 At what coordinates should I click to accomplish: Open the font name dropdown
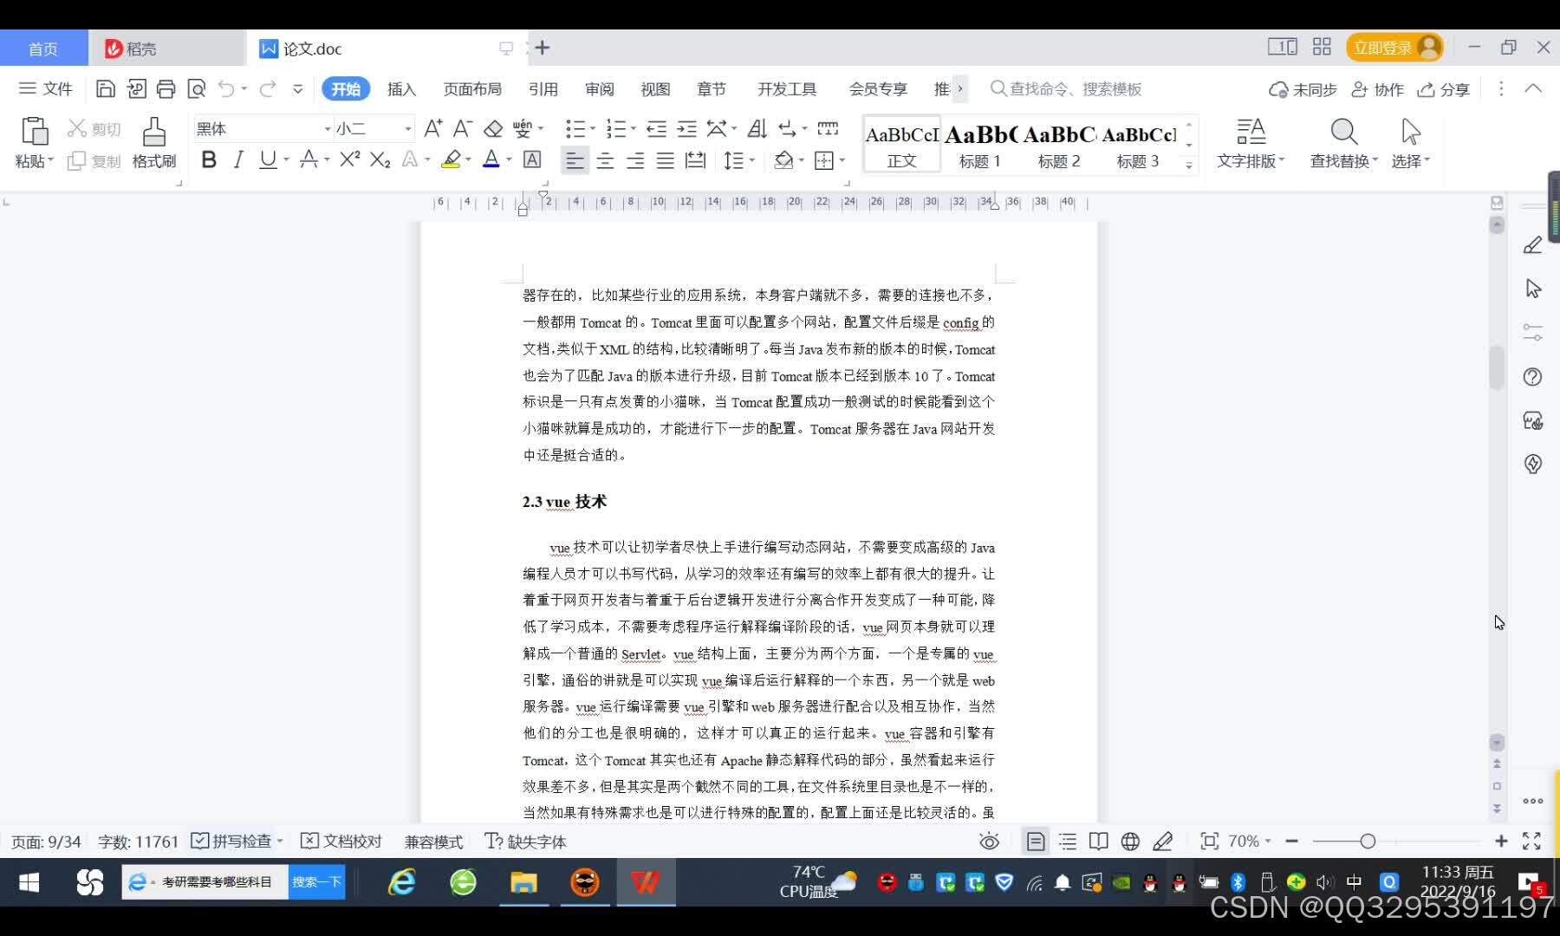pos(328,128)
